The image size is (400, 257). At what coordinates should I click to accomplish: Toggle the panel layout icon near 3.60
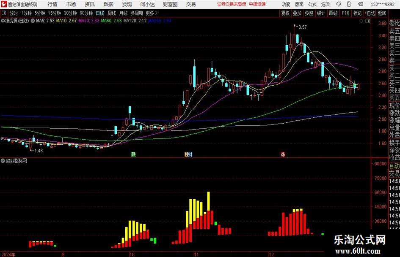pos(367,21)
